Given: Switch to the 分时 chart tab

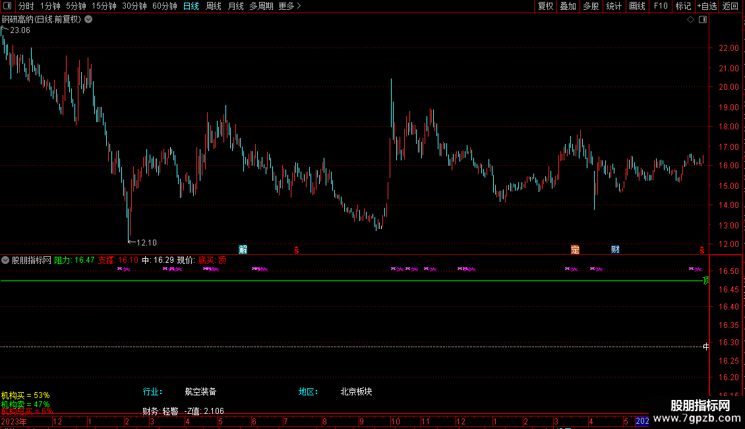Looking at the screenshot, I should (x=26, y=6).
